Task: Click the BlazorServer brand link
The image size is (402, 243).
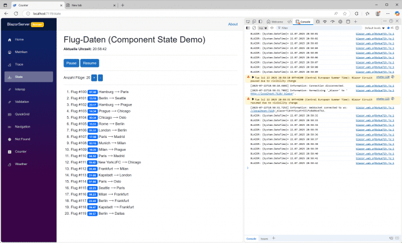Action: [x=18, y=24]
